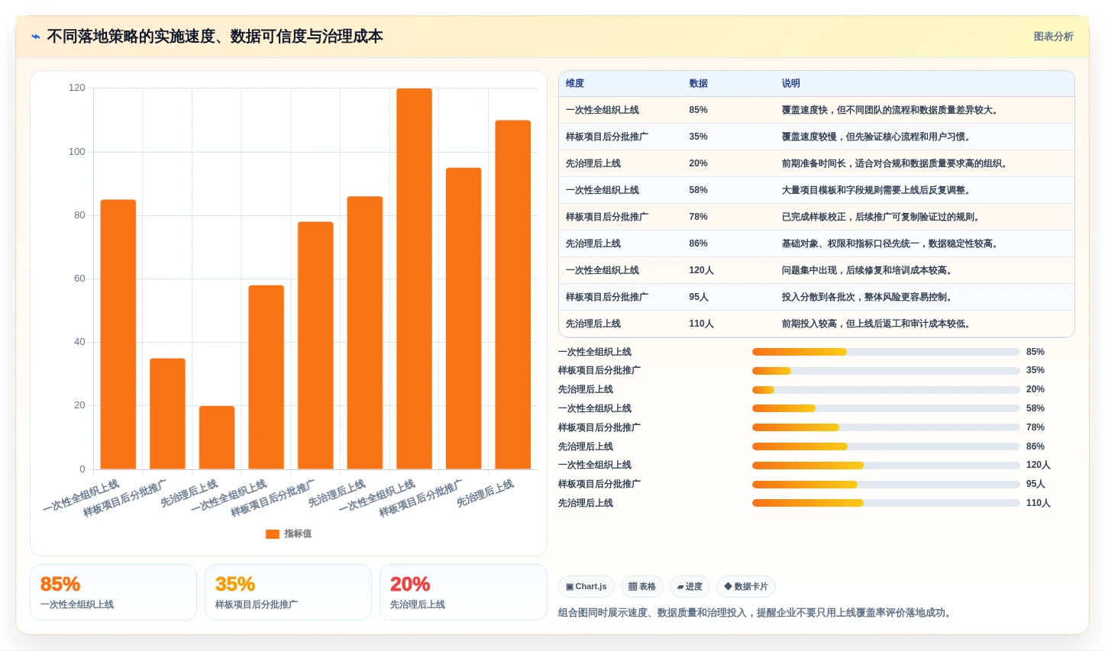Click the 60 label on the chart's y-axis

(80, 279)
